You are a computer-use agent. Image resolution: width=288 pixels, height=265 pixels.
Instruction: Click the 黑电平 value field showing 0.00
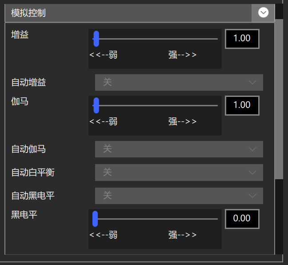click(242, 219)
